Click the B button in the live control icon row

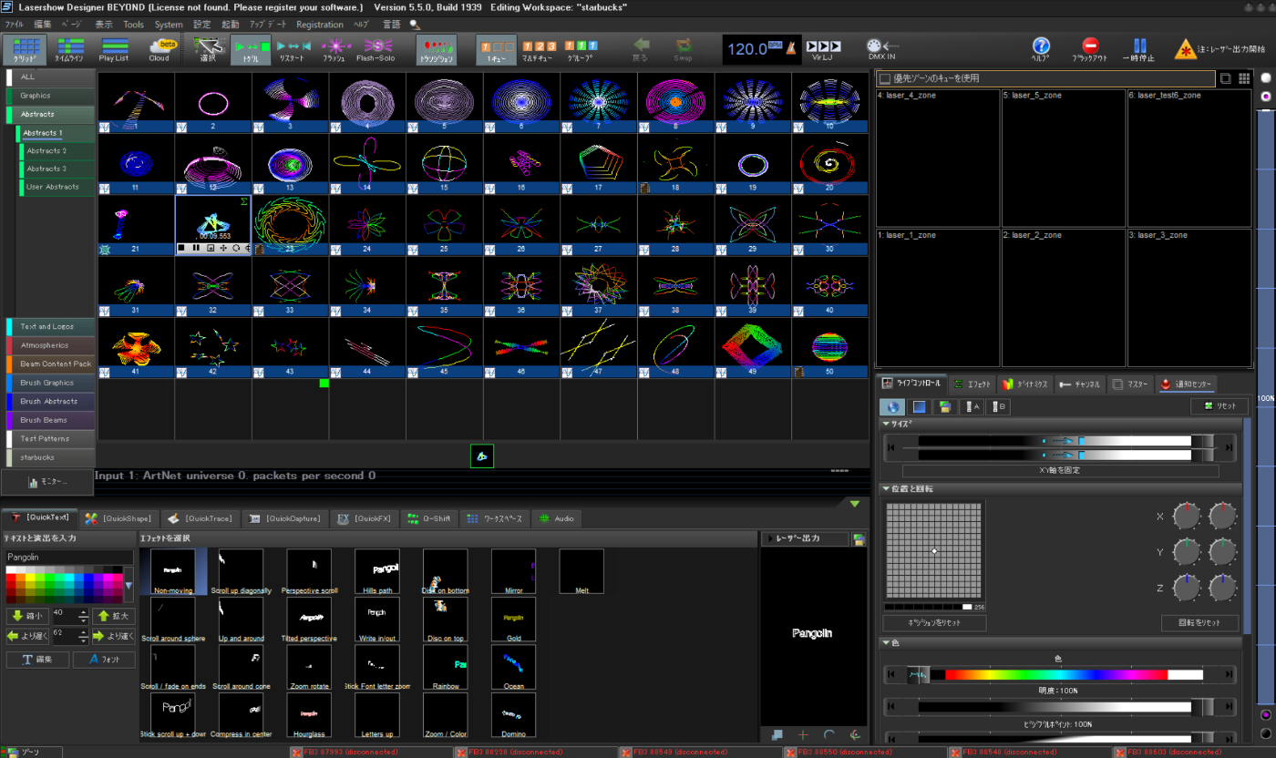point(999,407)
